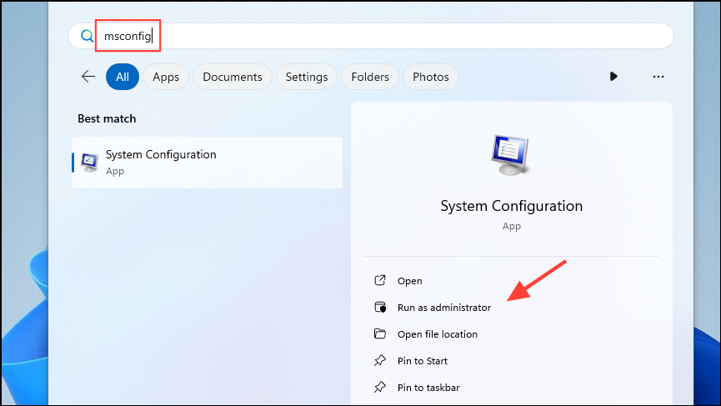This screenshot has width=721, height=406.
Task: Select the All filter tab
Action: pyautogui.click(x=123, y=77)
